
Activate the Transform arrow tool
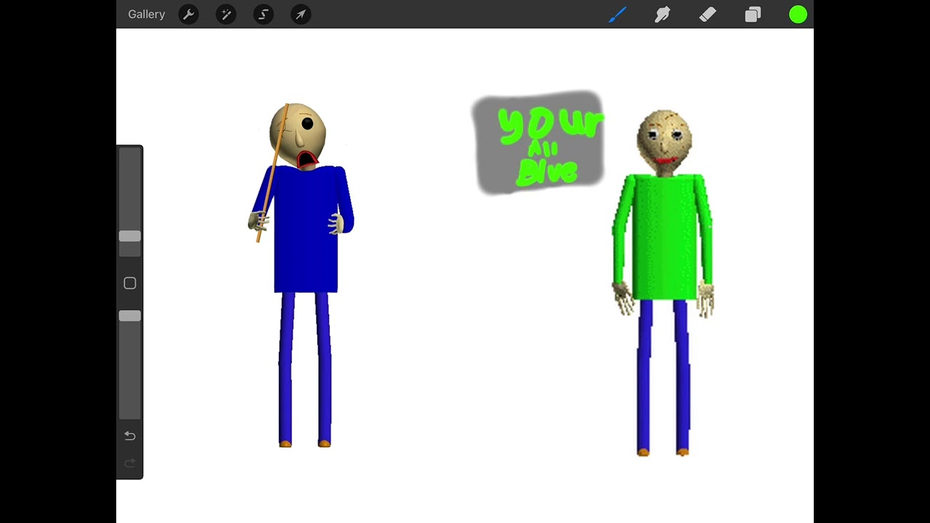coord(301,15)
